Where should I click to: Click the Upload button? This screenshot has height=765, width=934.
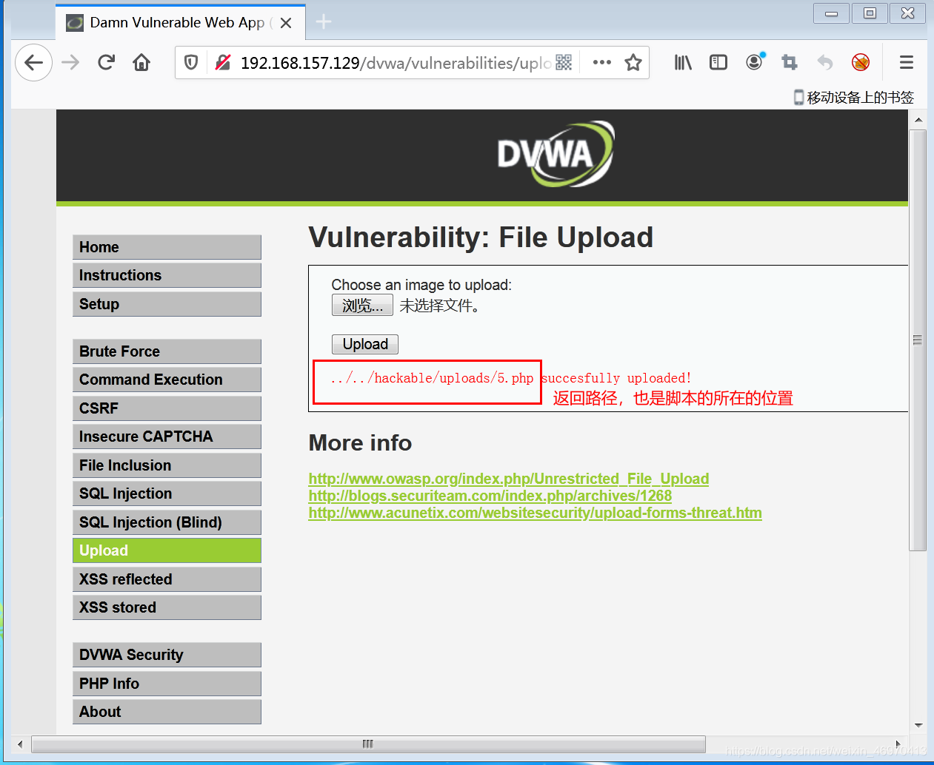coord(365,344)
